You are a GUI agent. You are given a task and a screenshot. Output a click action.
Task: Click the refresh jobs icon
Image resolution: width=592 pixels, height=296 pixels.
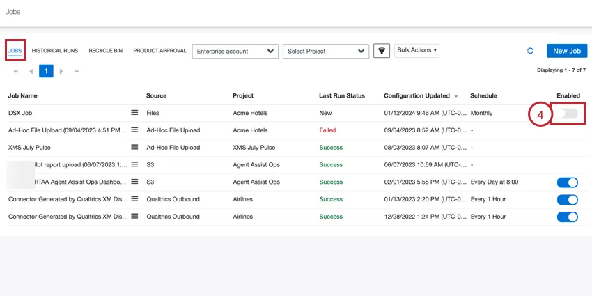coord(530,51)
